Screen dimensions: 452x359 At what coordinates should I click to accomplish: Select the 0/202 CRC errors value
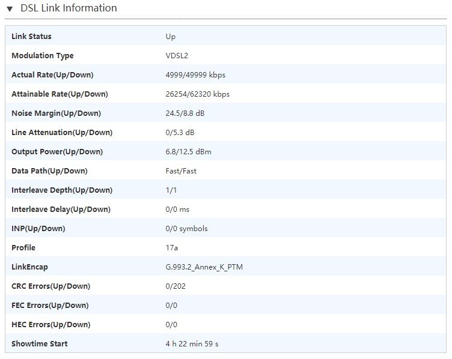tap(176, 286)
